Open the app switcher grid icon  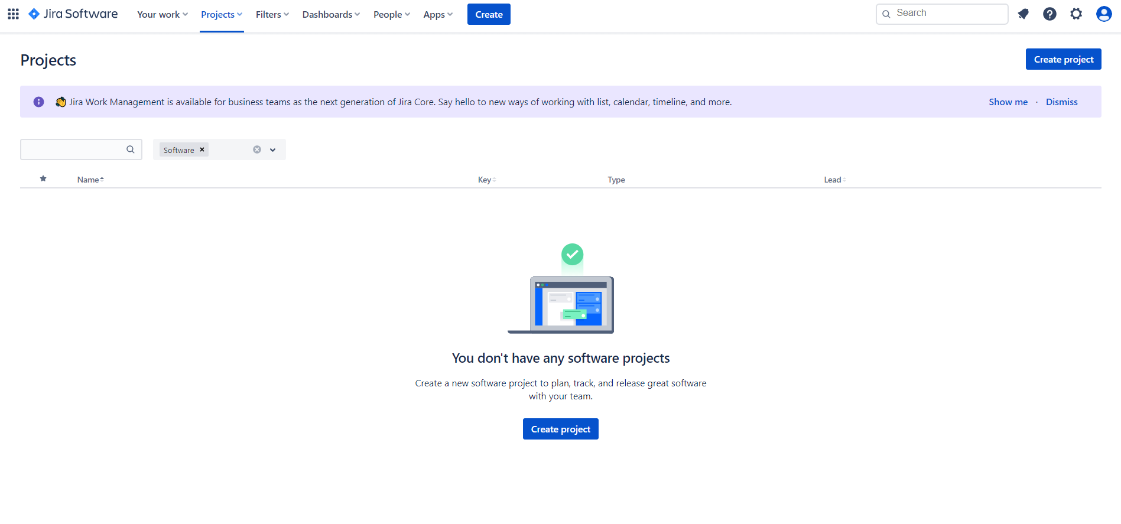coord(13,14)
